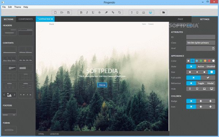Choose the green color swatch
This screenshot has height=137, width=219.
201,61
